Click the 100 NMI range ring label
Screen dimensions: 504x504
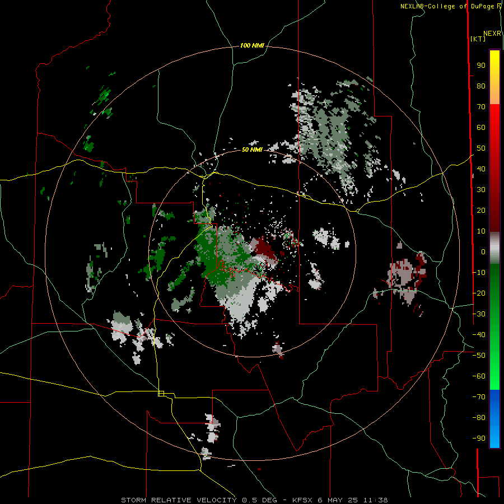pos(252,46)
